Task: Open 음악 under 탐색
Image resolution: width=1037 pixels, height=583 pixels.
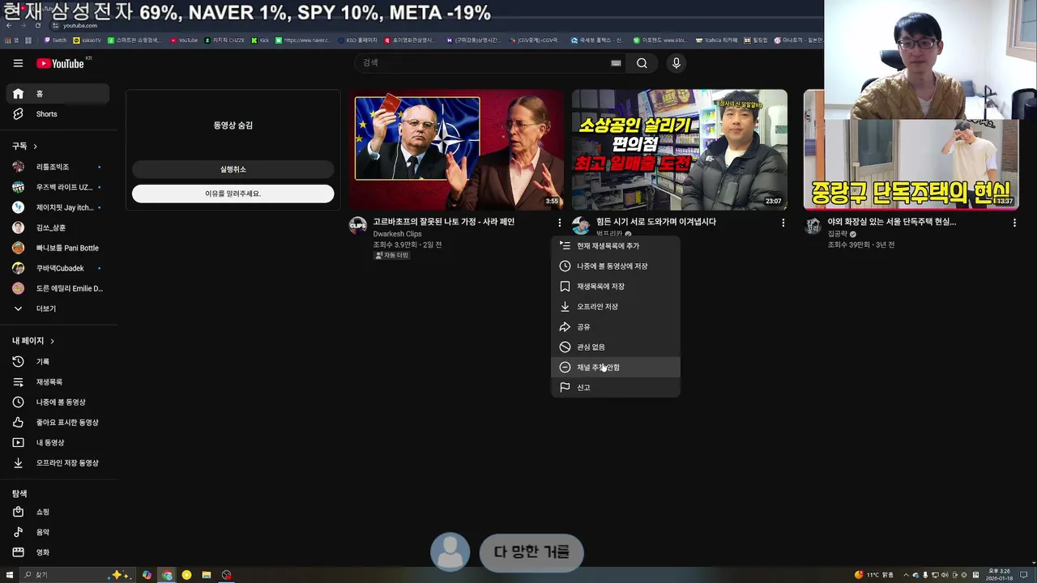Action: [x=58, y=532]
